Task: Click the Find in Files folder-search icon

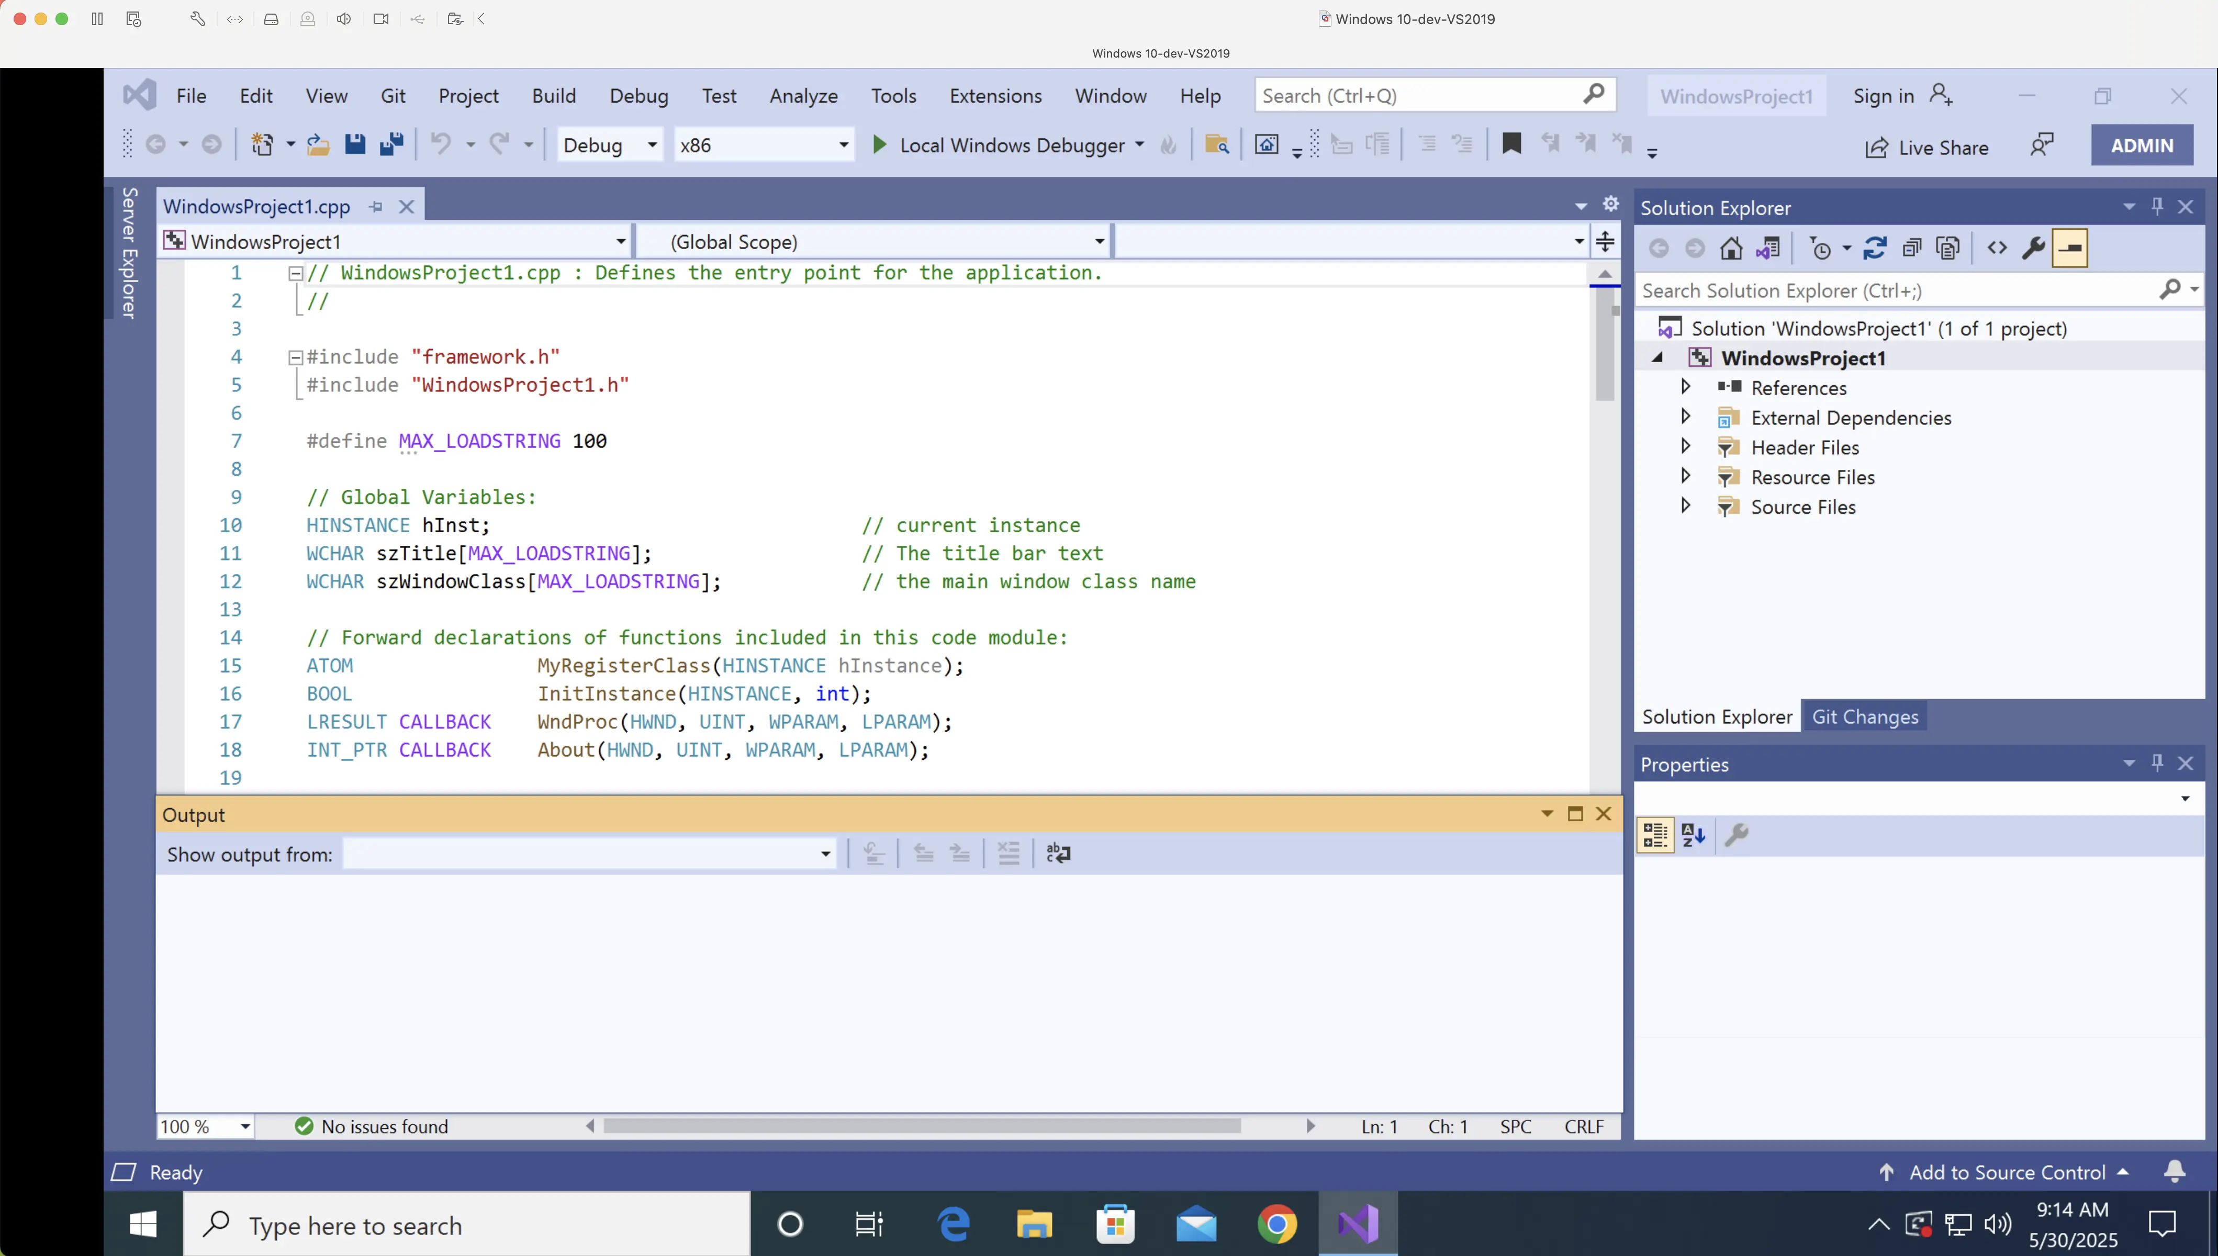Action: (1216, 144)
